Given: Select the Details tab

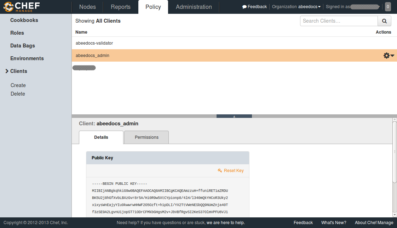Looking at the screenshot, I should tap(101, 137).
